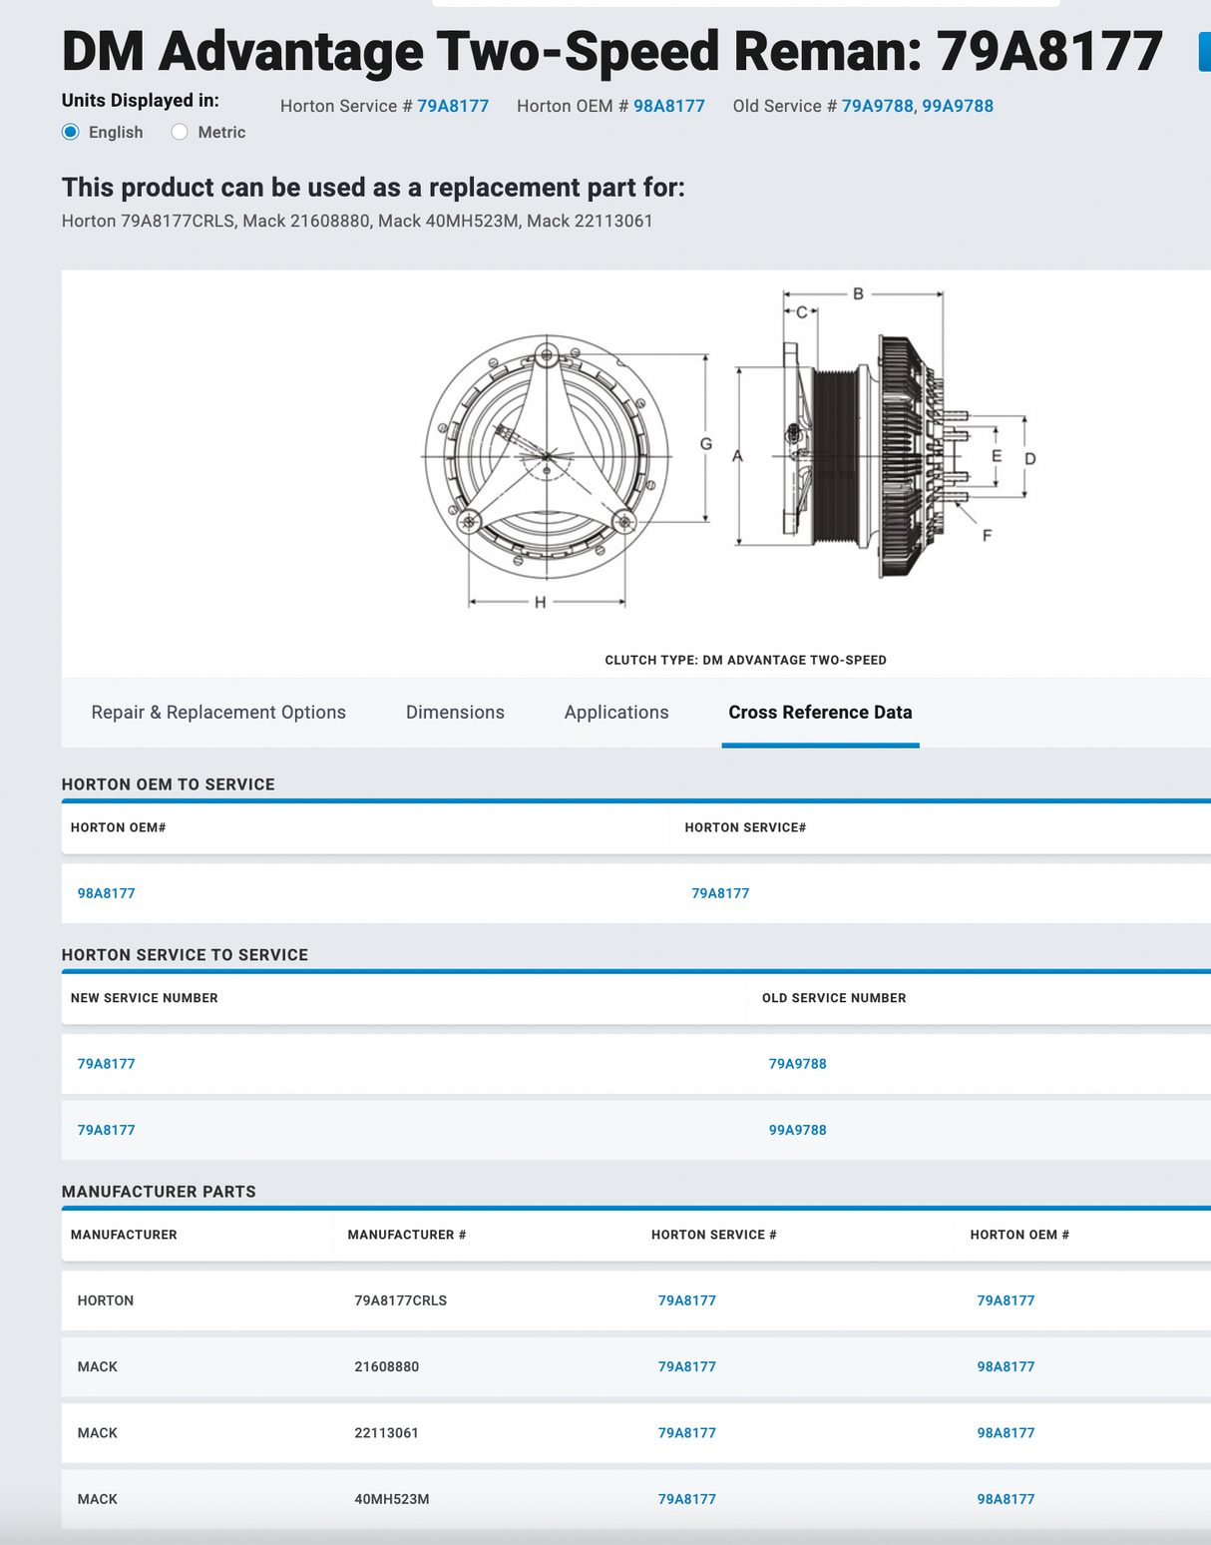Open Horton Service # link in 79A8177CRLS row

click(x=687, y=1300)
